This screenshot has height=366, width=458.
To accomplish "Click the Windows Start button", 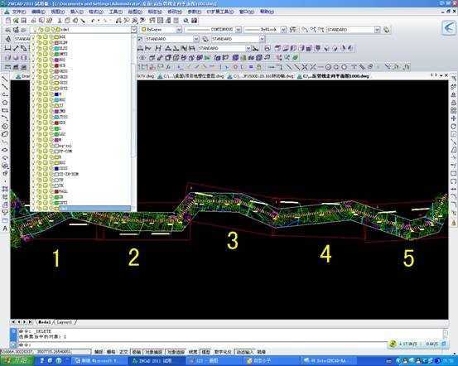I will coord(17,361).
